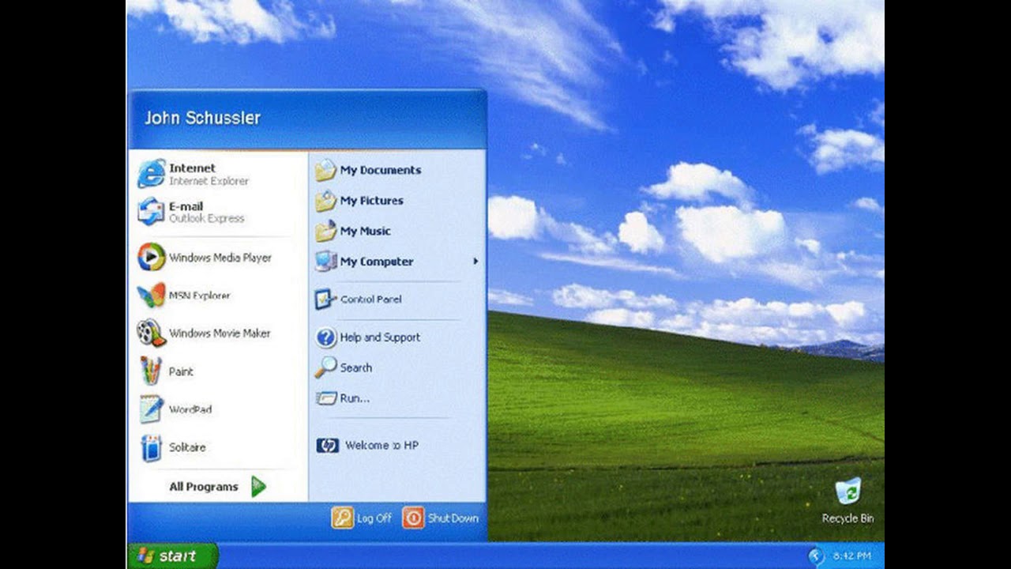Select the My Music text label
Screen dimensions: 1011x569
(x=366, y=231)
